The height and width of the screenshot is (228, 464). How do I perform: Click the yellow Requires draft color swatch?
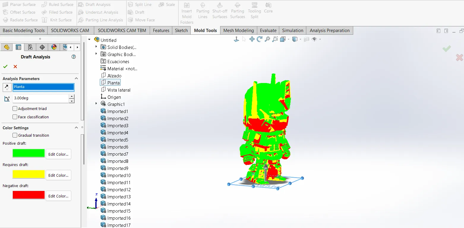29,174
